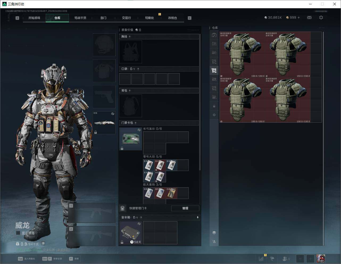Screen dimensions: 341x264
Task: Select the empty chest rig slot
Action: (x=131, y=52)
